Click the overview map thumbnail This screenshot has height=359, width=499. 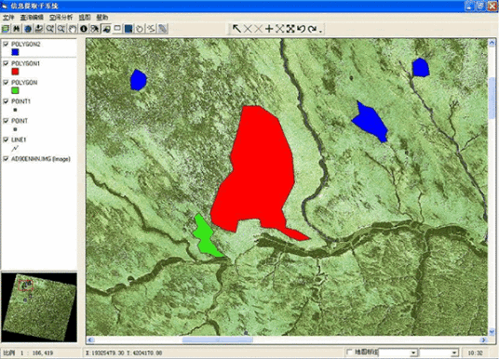click(39, 307)
